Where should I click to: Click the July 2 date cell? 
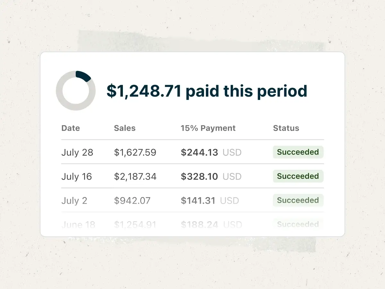(74, 201)
